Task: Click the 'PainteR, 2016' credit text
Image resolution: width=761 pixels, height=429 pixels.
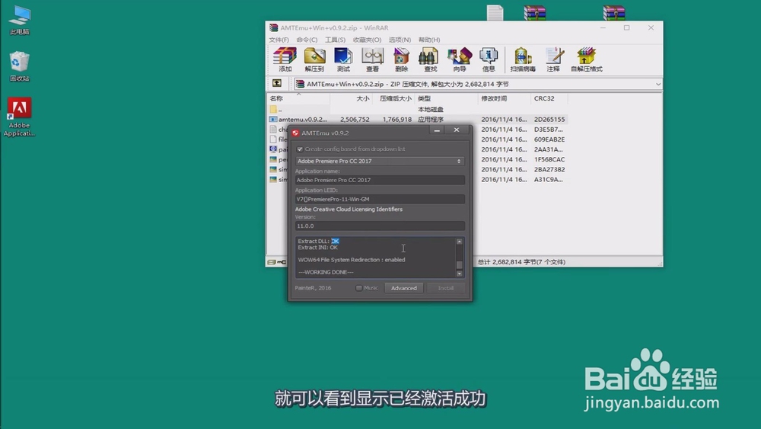Action: tap(313, 288)
